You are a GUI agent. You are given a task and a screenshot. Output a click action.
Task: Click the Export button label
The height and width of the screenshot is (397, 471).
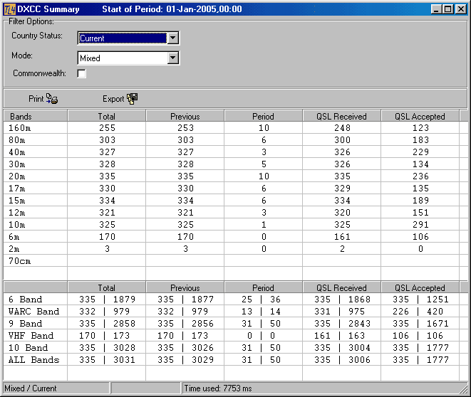tap(113, 99)
